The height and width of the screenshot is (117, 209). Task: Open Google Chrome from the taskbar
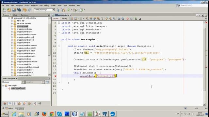pos(52,114)
